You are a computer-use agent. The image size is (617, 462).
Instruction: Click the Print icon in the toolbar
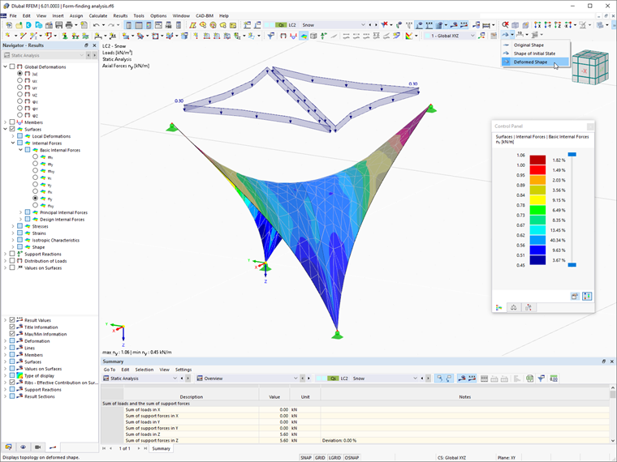coord(69,25)
